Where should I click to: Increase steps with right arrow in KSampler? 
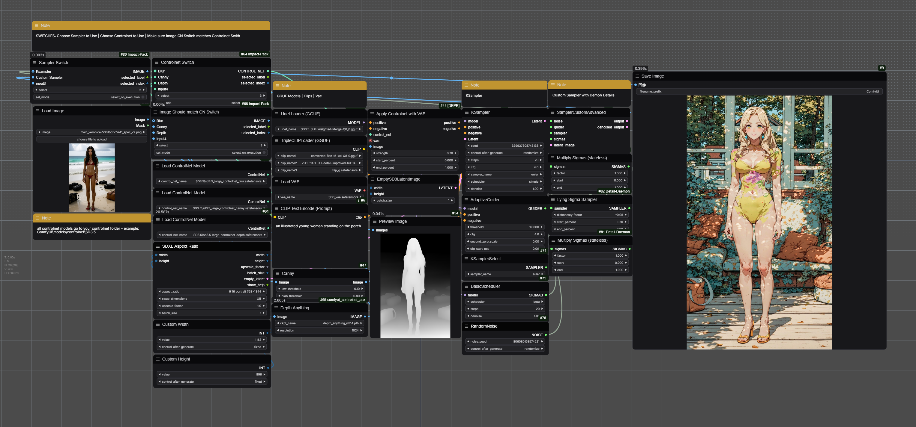541,160
